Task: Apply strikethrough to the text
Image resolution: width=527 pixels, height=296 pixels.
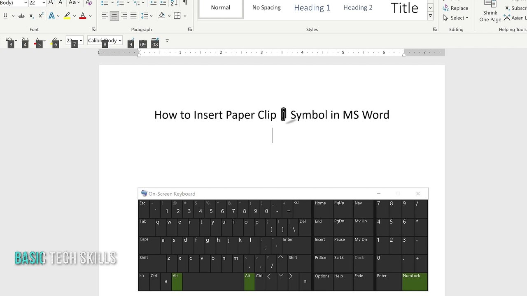Action: click(21, 16)
